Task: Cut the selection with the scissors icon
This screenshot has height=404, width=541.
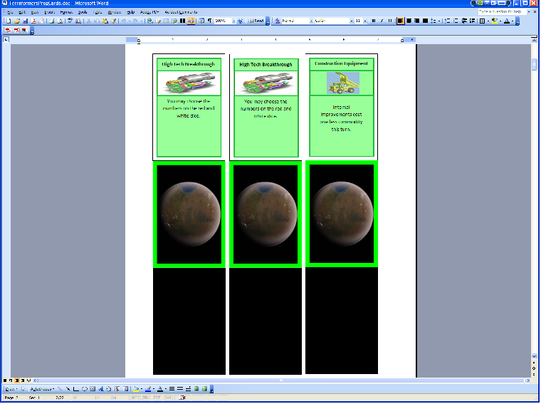Action: (x=88, y=21)
